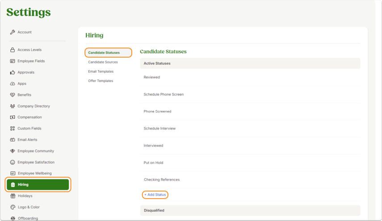Click the Employee Wellbeing pulse icon
Screen dimensions: 382x221
click(x=13, y=173)
